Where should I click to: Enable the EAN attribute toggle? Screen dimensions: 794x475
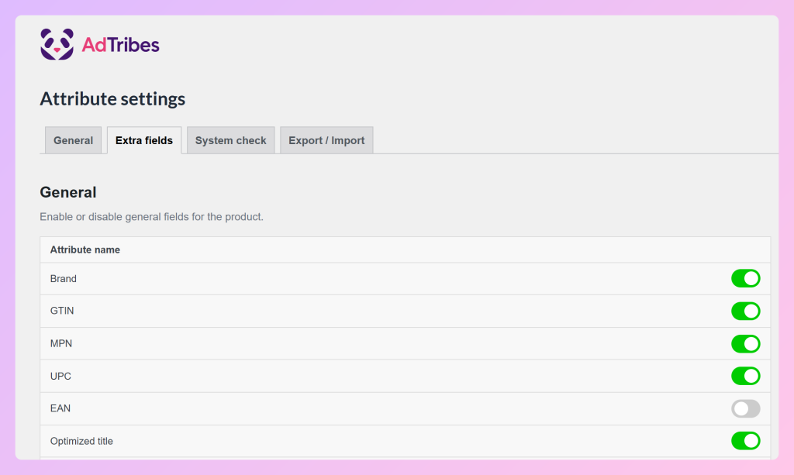745,408
